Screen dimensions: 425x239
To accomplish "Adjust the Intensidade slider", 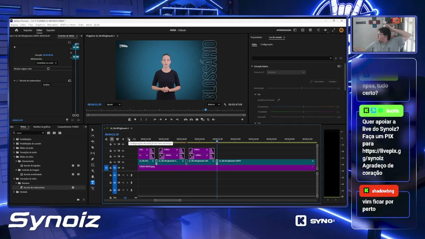I will point(302,88).
